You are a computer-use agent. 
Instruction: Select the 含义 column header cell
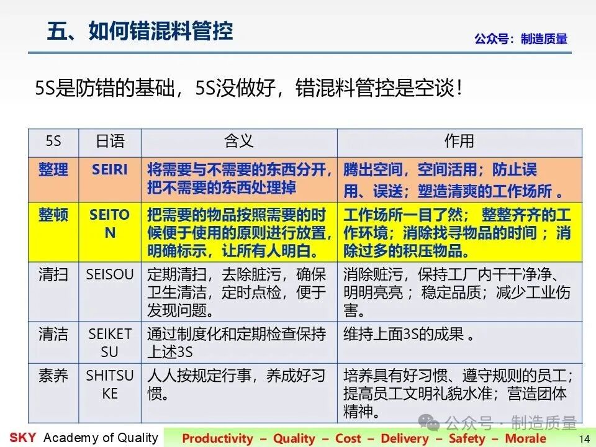pos(239,142)
